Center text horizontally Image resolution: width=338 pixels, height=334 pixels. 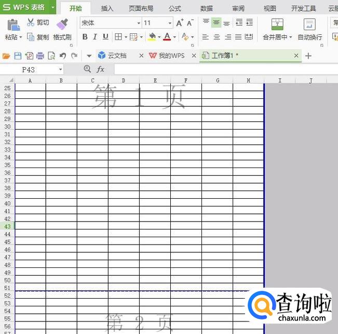pos(217,37)
